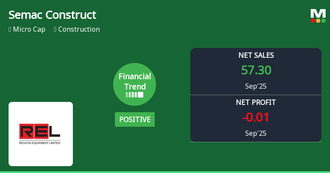Click the red dot under the M logo

(x=313, y=21)
